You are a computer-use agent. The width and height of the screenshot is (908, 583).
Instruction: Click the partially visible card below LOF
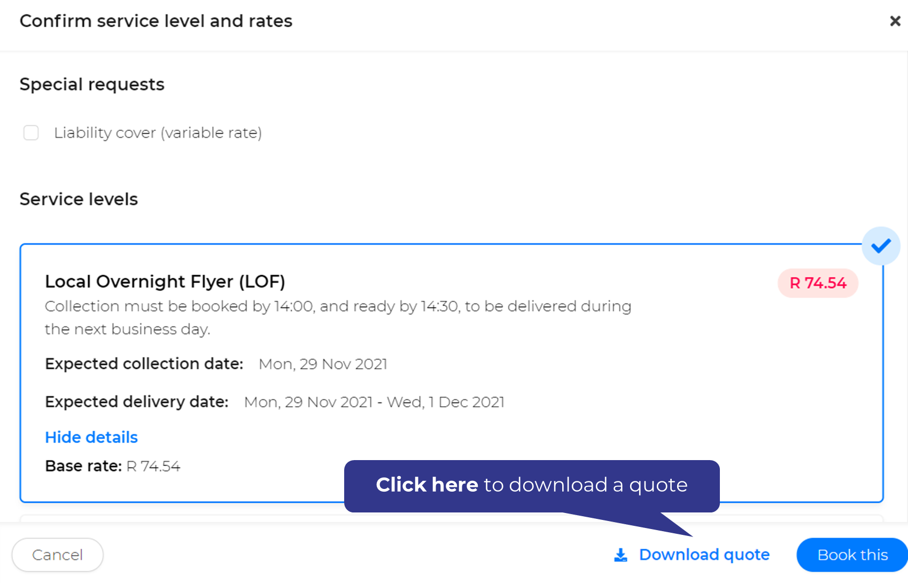click(452, 518)
